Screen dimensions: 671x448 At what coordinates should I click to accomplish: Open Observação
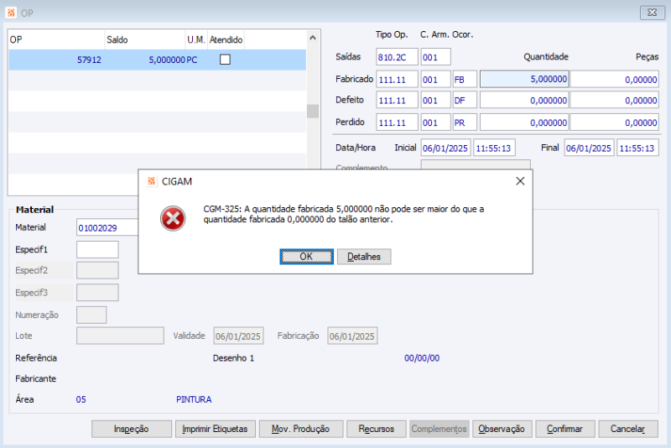click(x=502, y=429)
